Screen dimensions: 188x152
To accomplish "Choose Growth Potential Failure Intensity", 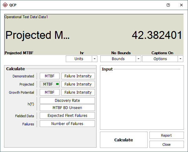I will click(78, 92).
